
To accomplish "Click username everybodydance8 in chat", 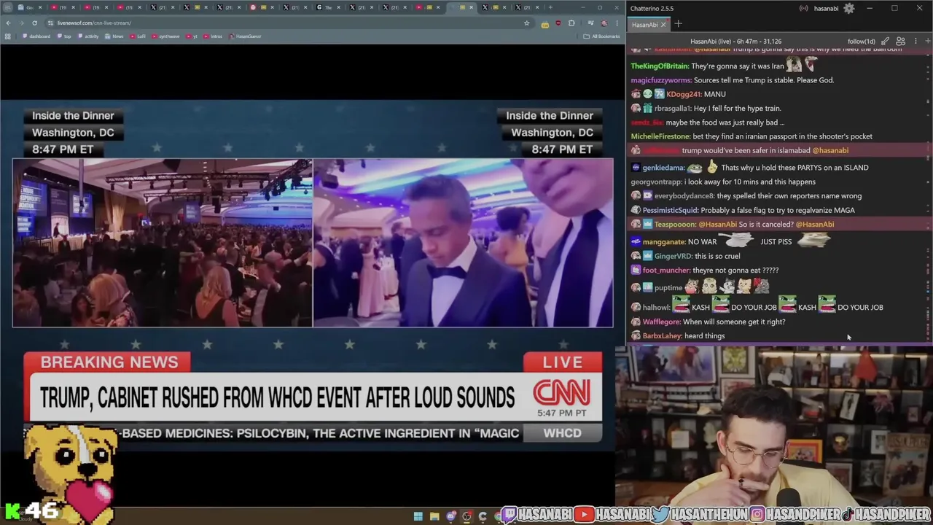I will click(684, 196).
